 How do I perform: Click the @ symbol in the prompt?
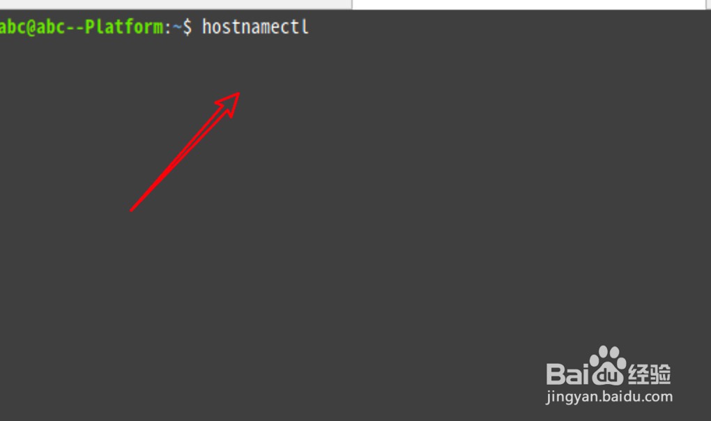point(31,27)
